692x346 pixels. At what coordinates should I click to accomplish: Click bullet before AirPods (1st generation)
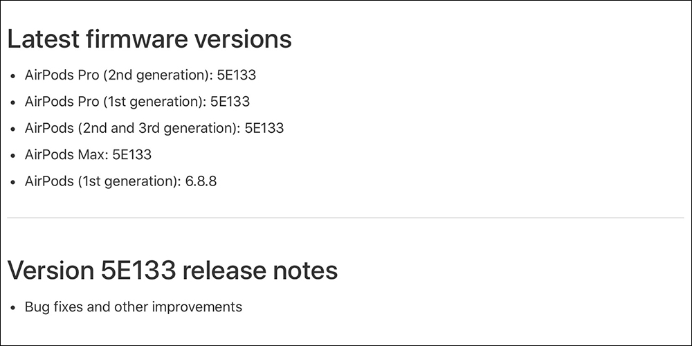click(13, 182)
